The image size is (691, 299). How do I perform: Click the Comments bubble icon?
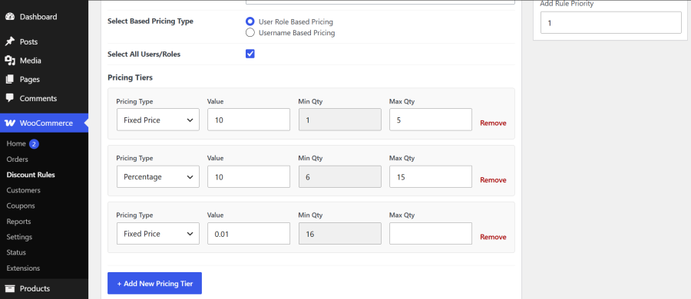pyautogui.click(x=10, y=98)
